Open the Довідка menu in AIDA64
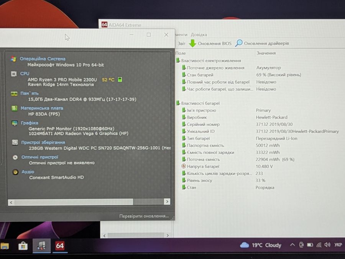This screenshot has height=259, width=345. click(199, 34)
